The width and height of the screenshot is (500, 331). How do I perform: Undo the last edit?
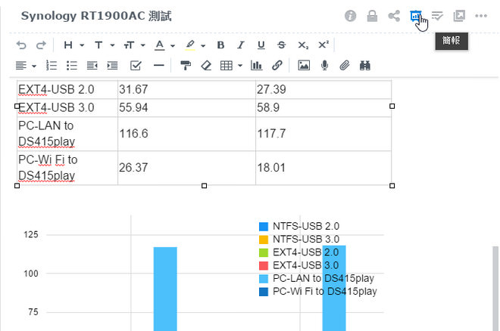tap(21, 45)
